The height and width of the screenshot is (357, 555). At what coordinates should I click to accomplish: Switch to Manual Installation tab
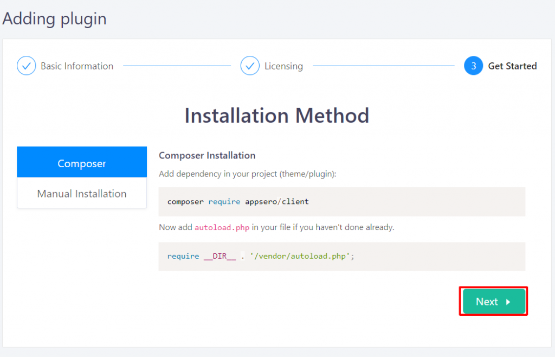coord(82,193)
